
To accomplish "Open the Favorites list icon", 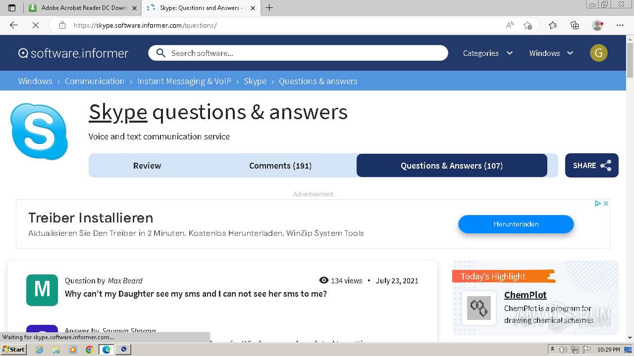I will (x=553, y=25).
